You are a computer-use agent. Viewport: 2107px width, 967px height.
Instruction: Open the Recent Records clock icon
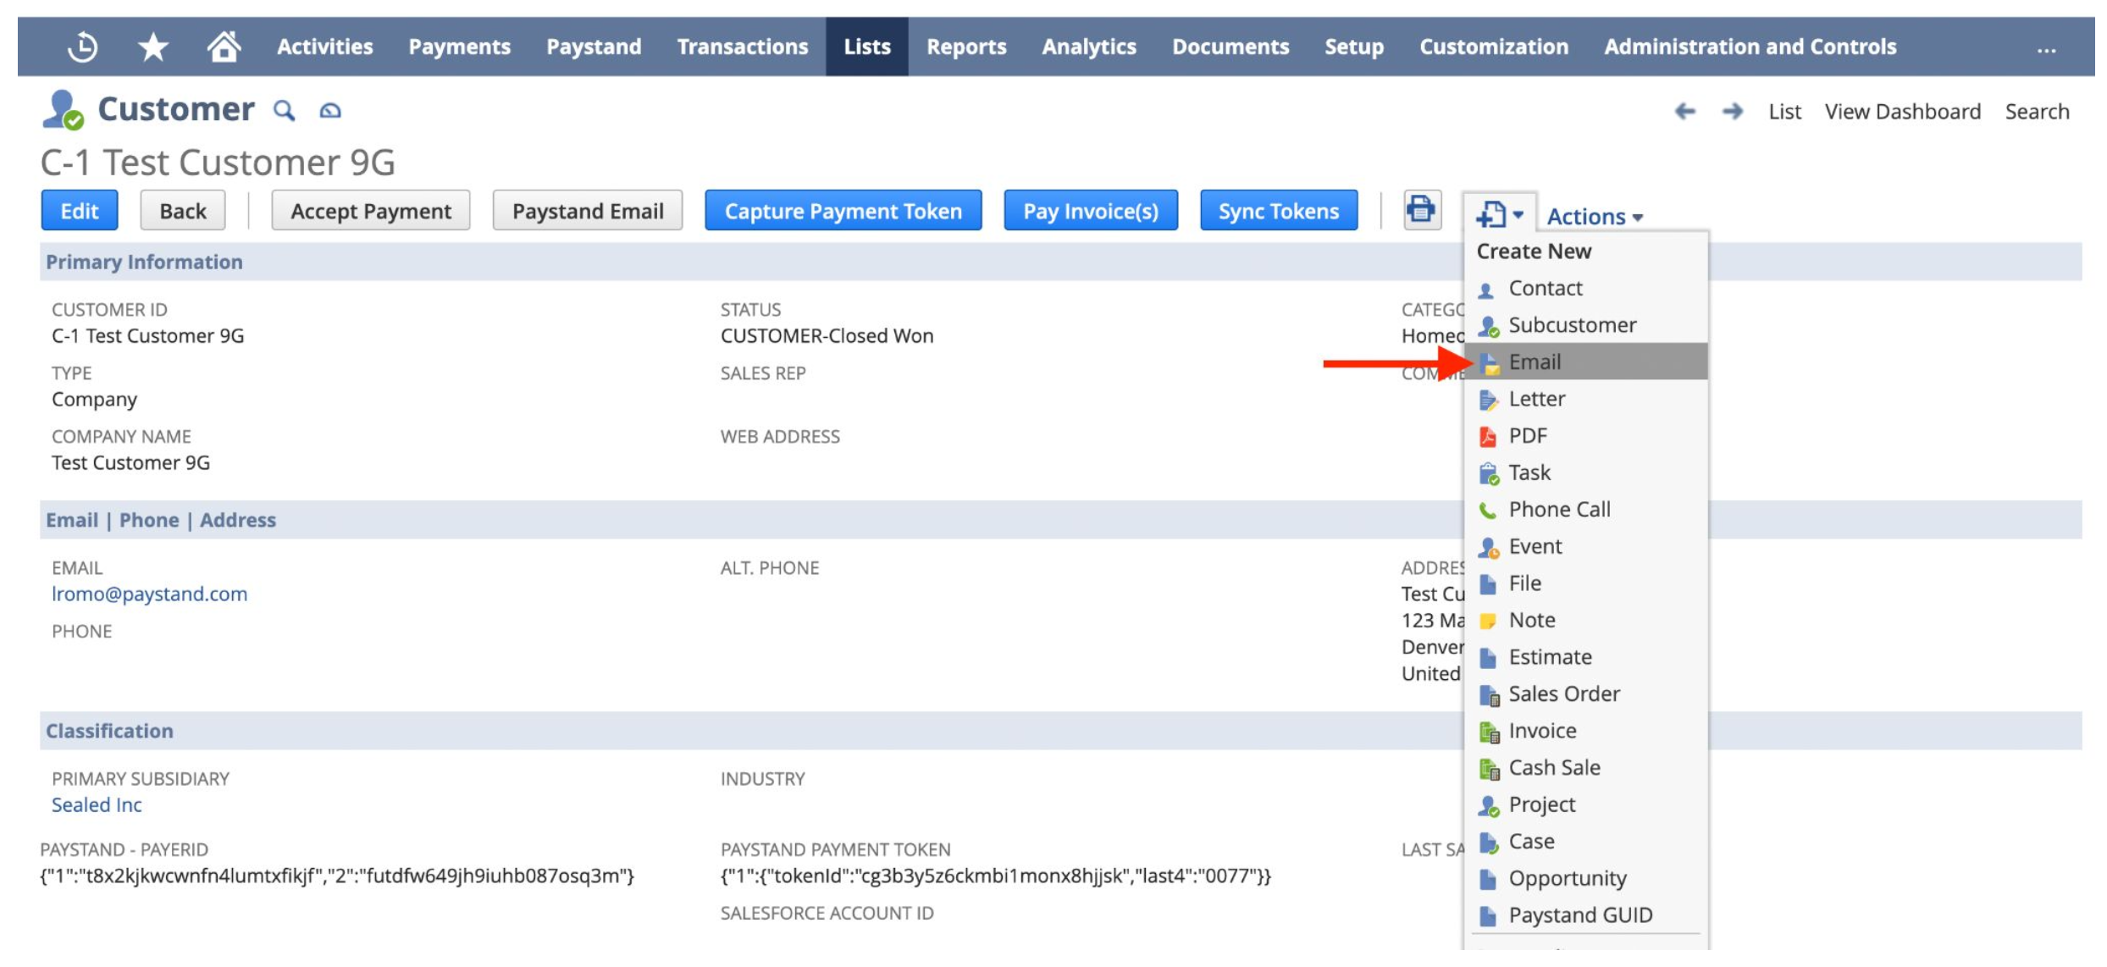pyautogui.click(x=82, y=47)
